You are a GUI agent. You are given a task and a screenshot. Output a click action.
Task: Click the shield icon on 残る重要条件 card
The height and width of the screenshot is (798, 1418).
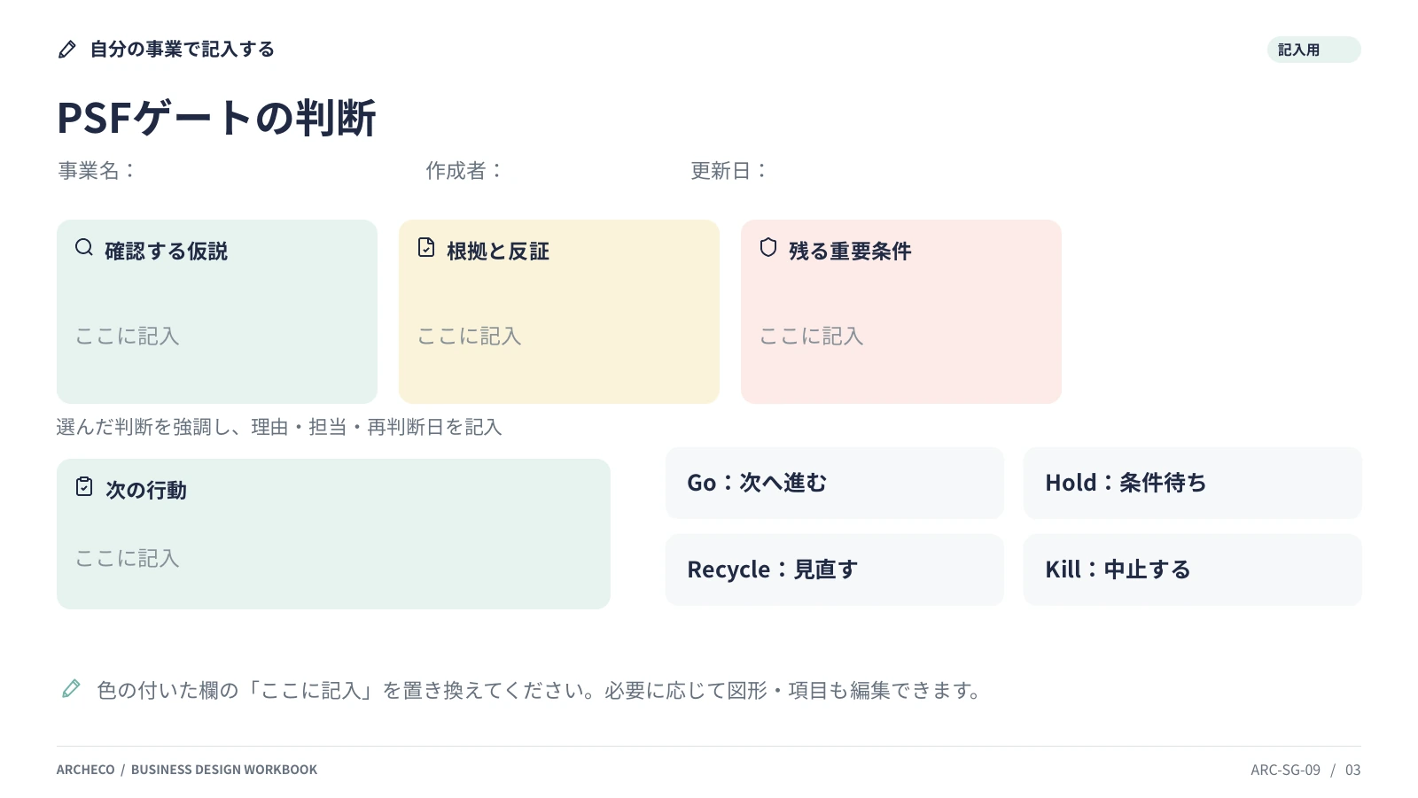coord(768,247)
